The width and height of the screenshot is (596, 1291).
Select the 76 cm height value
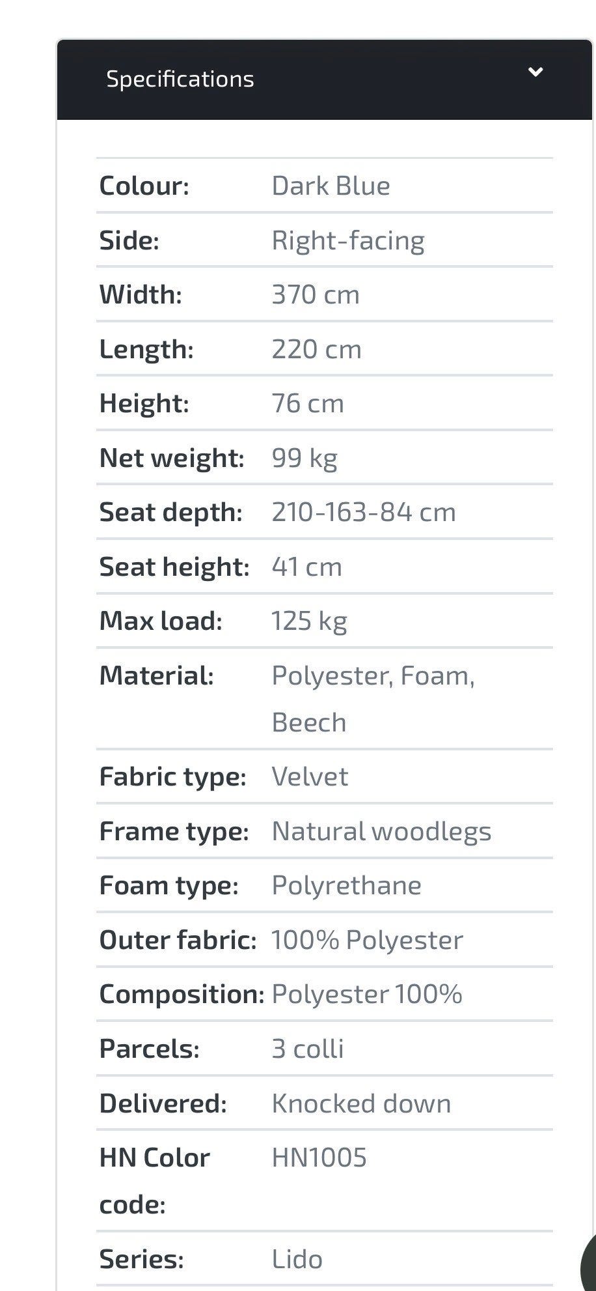tap(308, 404)
